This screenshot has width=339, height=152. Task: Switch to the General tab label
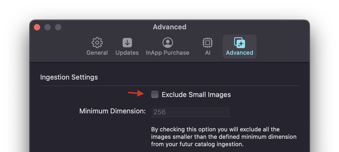click(x=97, y=53)
